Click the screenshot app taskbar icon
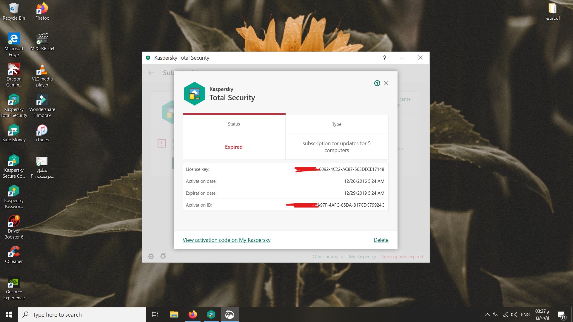 click(x=230, y=315)
